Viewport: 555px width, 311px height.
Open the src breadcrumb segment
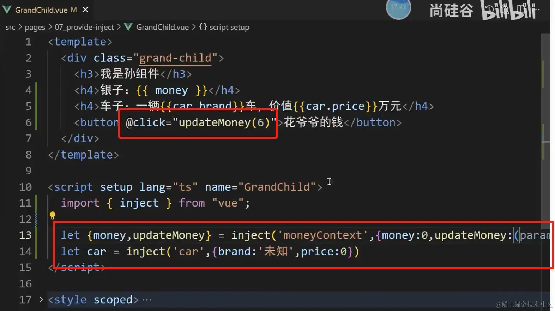11,27
